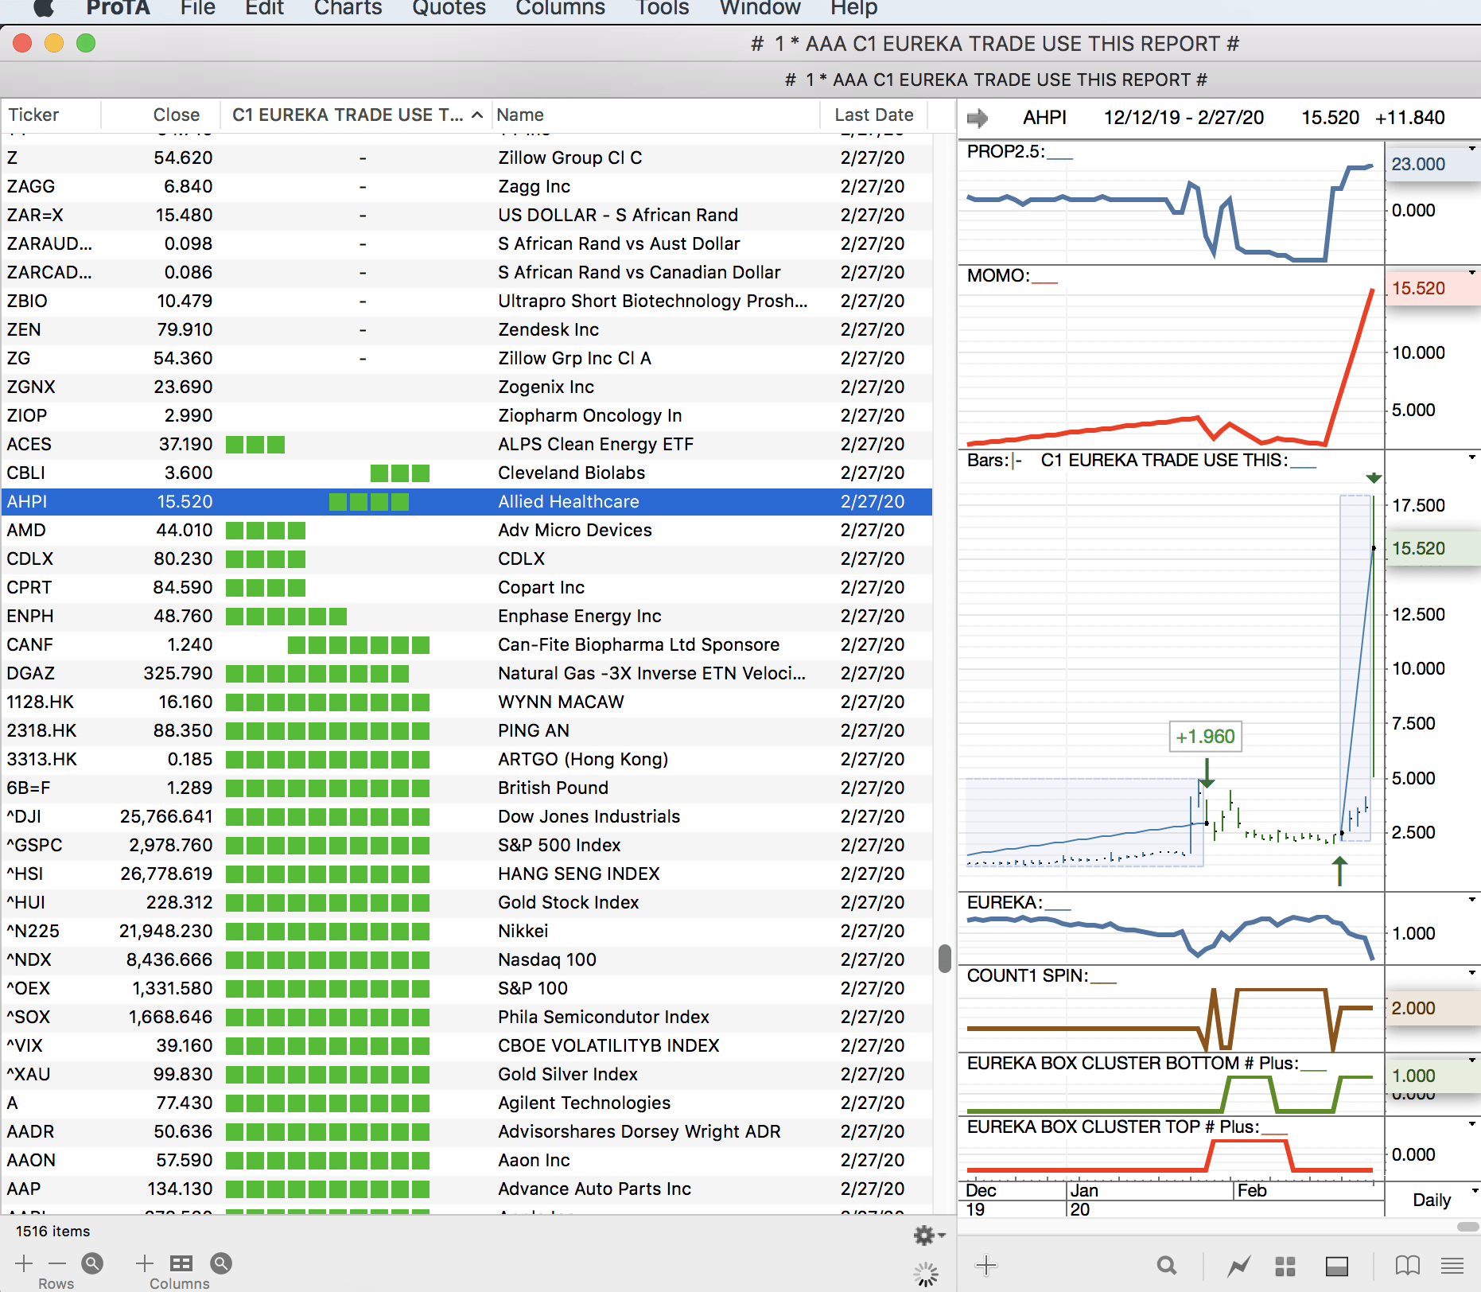Open the gear action dropdown
Image resolution: width=1481 pixels, height=1292 pixels.
click(928, 1235)
